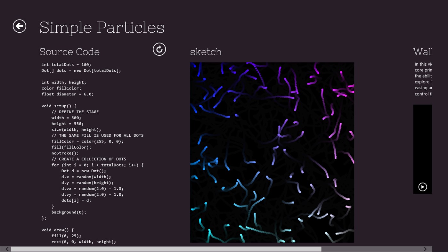Click the Dot array declaration line
This screenshot has height=252, width=448.
tap(81, 70)
